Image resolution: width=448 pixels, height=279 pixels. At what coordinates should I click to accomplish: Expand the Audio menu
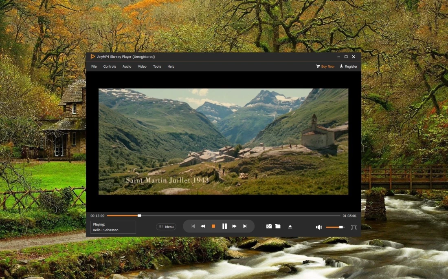click(127, 66)
